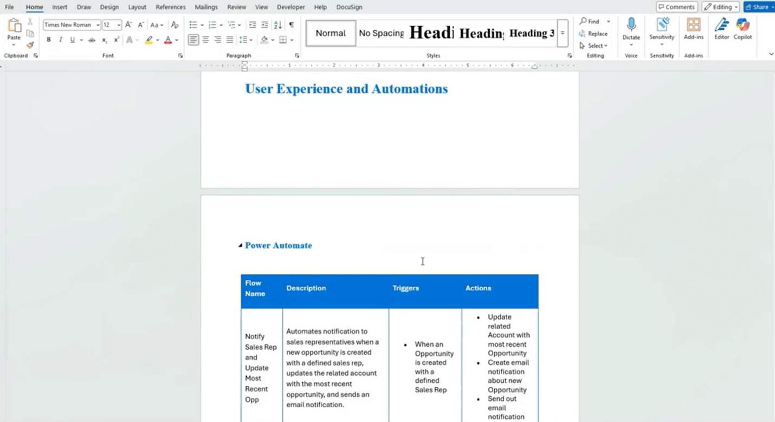Activate the Format Painter brush
775x422 pixels.
coord(30,45)
